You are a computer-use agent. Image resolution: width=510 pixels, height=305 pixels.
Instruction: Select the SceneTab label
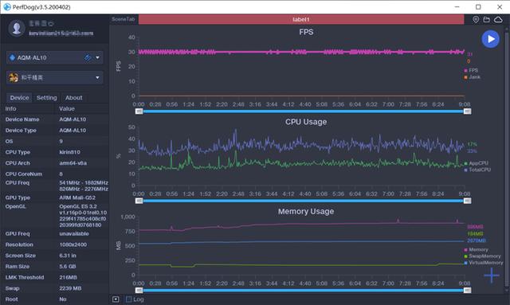[x=124, y=19]
